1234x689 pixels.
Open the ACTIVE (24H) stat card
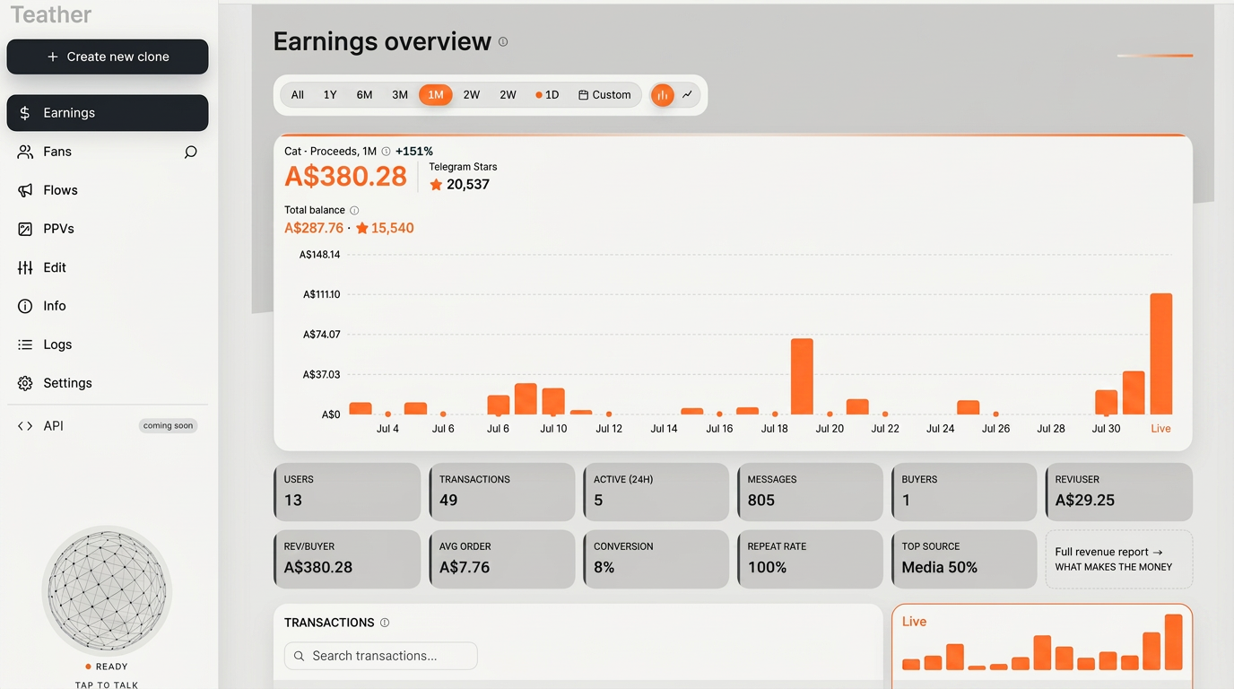656,492
